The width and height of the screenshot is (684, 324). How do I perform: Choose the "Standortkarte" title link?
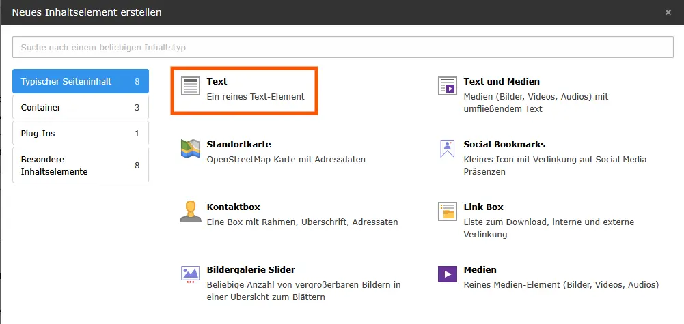pyautogui.click(x=238, y=145)
